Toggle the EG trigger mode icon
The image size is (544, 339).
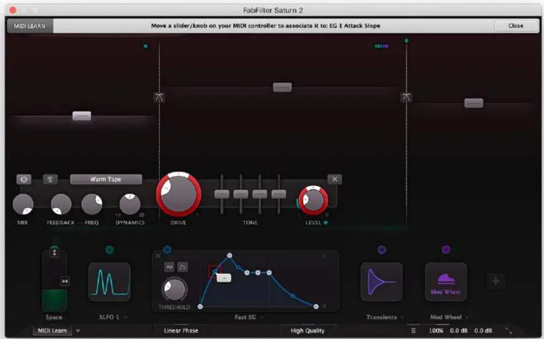[x=170, y=267]
